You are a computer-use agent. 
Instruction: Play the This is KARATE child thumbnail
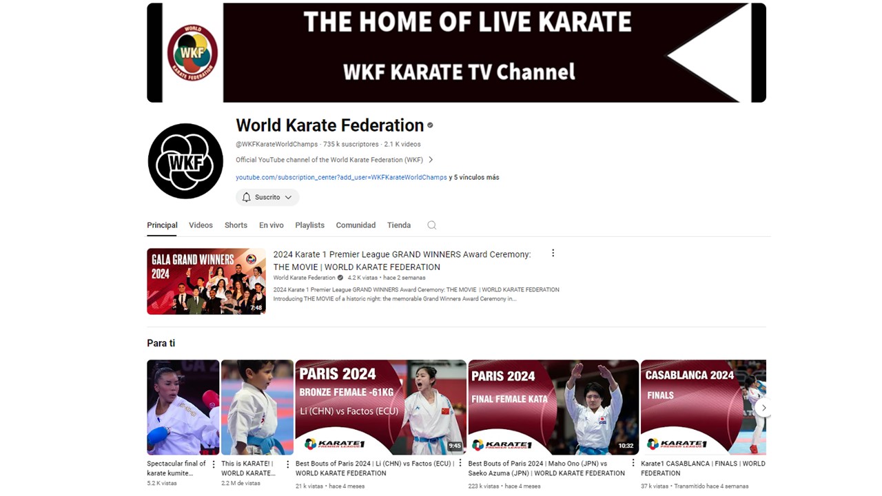point(257,407)
